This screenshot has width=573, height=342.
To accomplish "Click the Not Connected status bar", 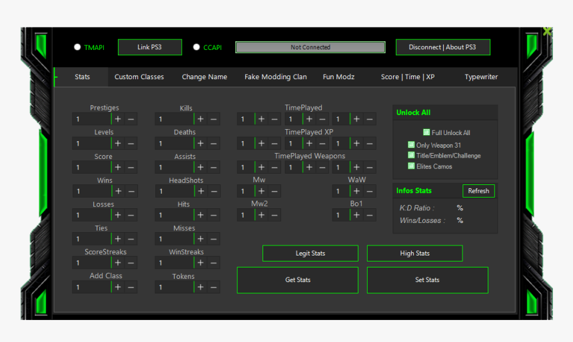I will click(310, 47).
